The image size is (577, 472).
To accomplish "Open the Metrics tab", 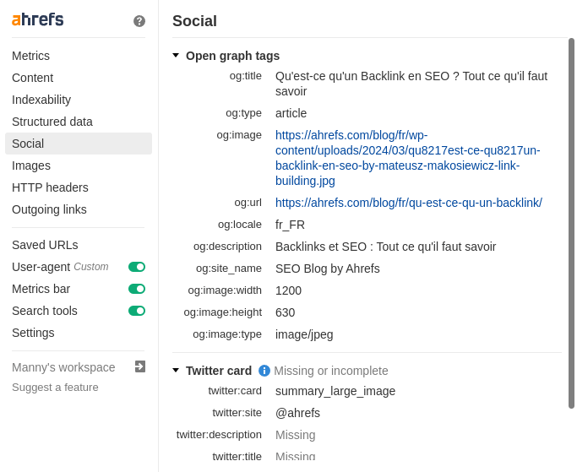I will 31,56.
